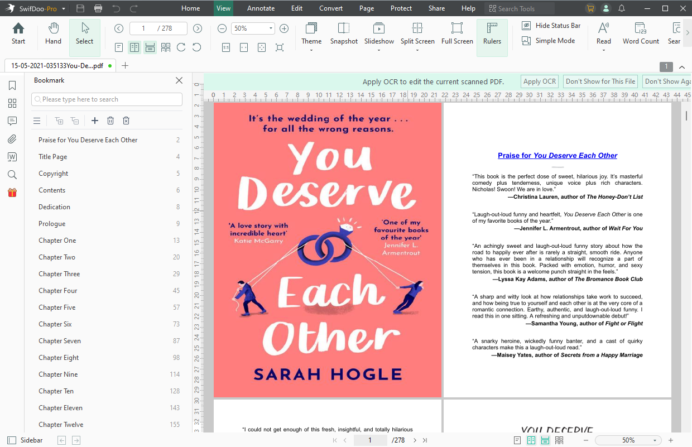
Task: Click the bookmark search field
Action: (x=107, y=99)
